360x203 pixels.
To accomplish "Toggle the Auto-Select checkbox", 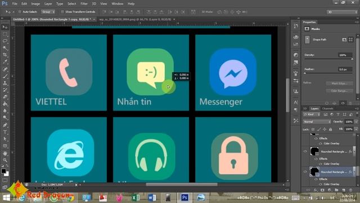I will (20, 12).
